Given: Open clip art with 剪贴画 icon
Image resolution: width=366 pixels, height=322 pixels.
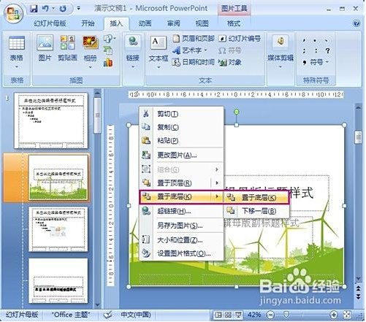Looking at the screenshot, I should click(x=67, y=48).
